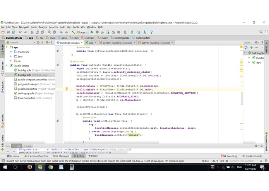Open the VCS menu
269x191 pixels.
83,27
